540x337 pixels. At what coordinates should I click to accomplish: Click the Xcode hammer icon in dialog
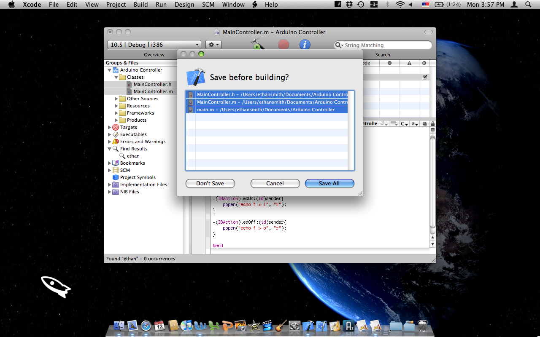[196, 78]
